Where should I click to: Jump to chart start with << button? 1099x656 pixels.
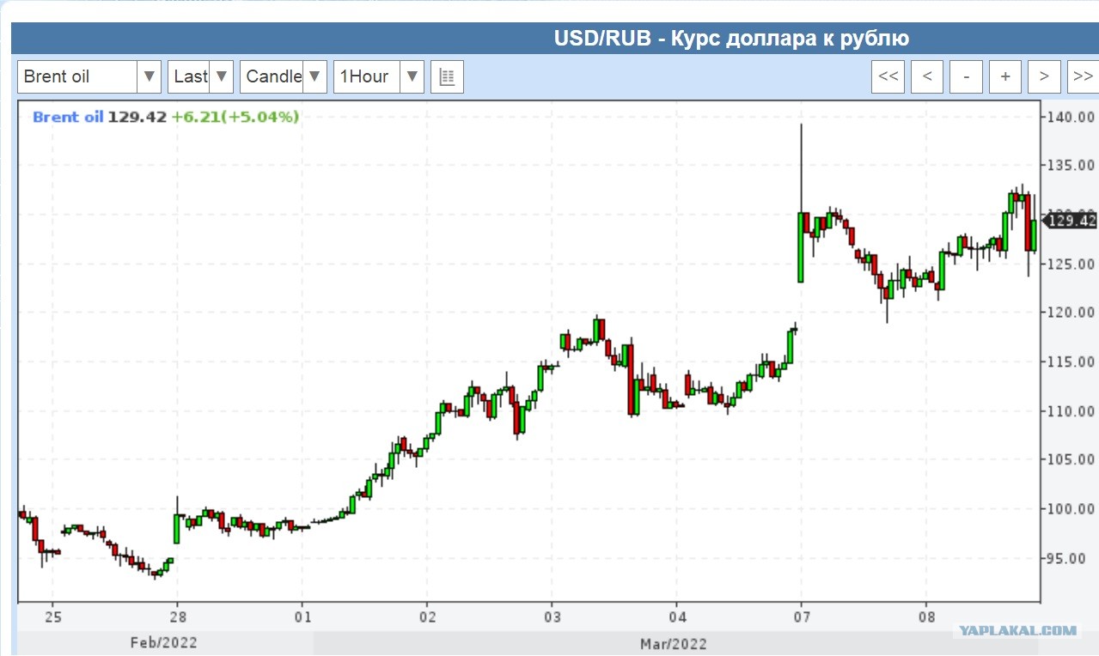[888, 76]
